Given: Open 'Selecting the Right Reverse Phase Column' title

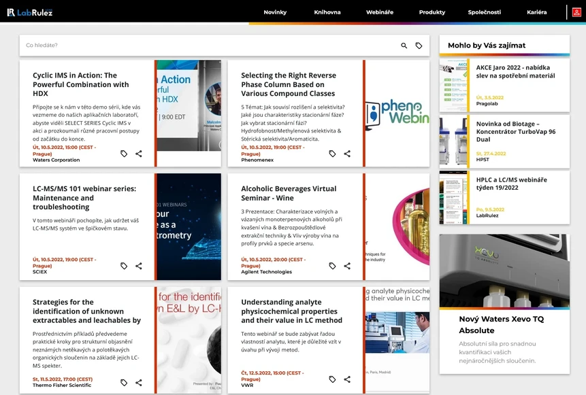Looking at the screenshot, I should click(x=288, y=84).
